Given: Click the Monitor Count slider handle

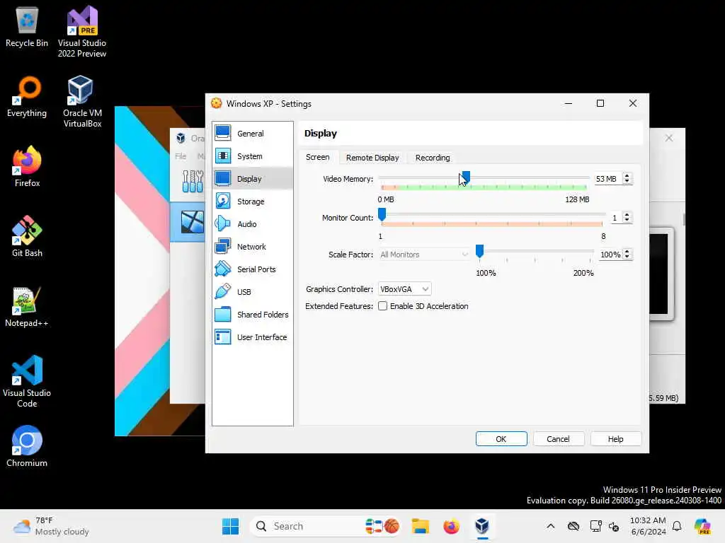Looking at the screenshot, I should point(382,214).
